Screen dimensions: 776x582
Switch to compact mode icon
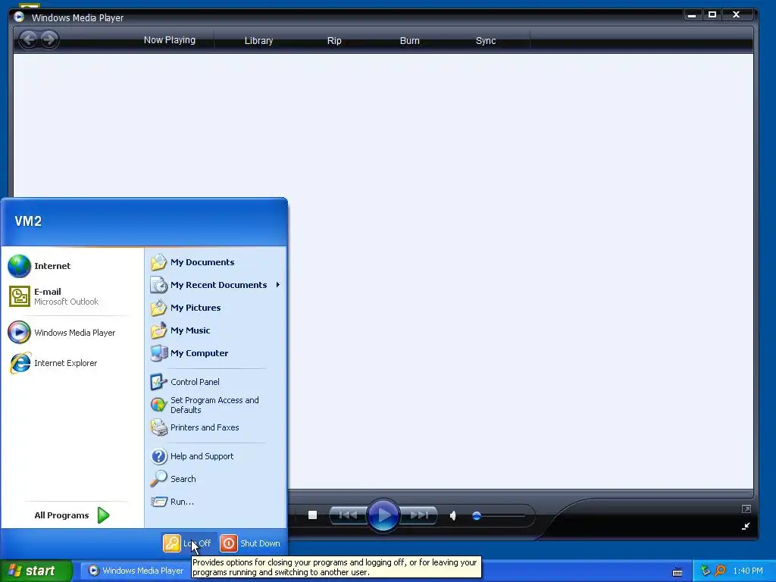[x=746, y=526]
